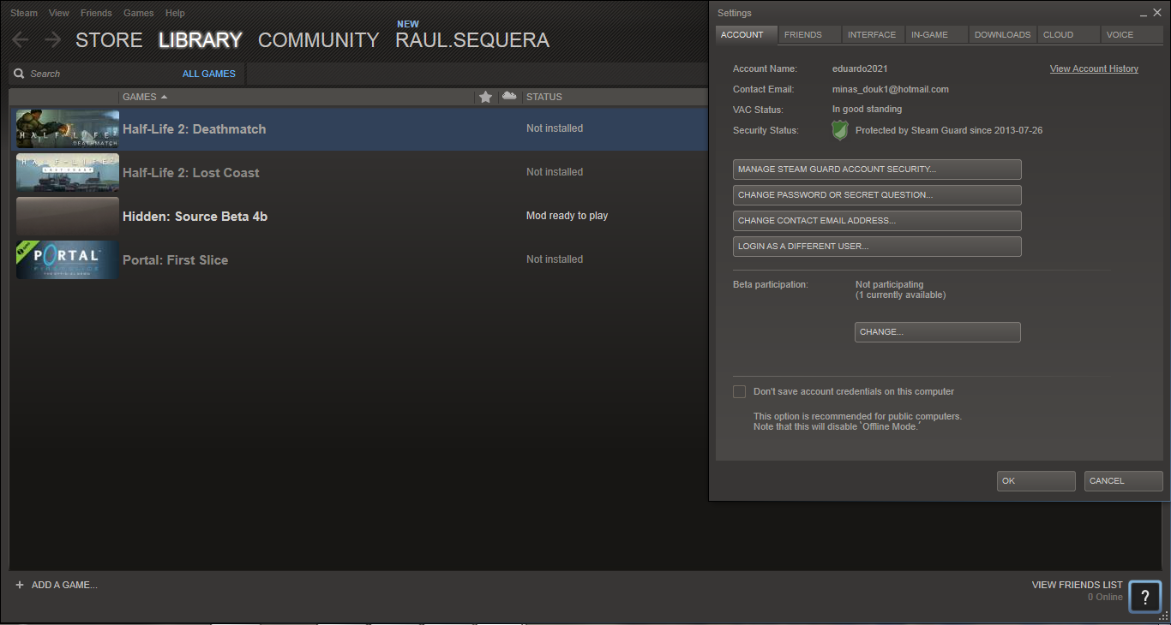Enable Don't save account credentials checkbox
Image resolution: width=1171 pixels, height=625 pixels.
pyautogui.click(x=739, y=391)
